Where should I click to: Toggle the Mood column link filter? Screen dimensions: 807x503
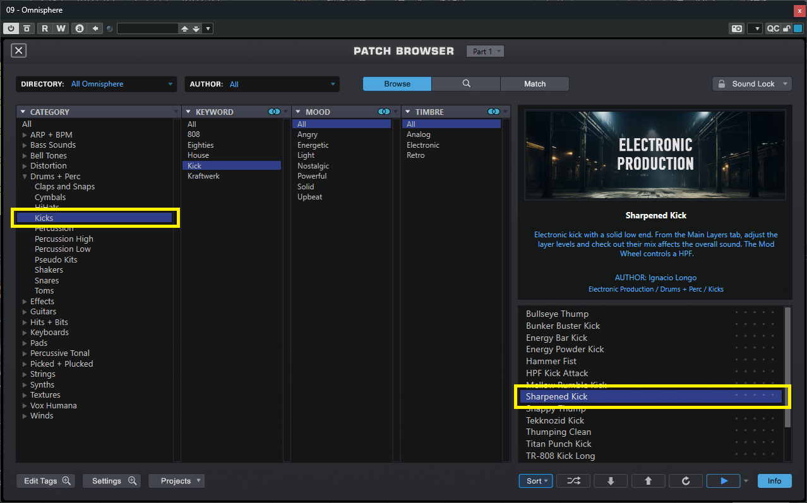tap(384, 112)
